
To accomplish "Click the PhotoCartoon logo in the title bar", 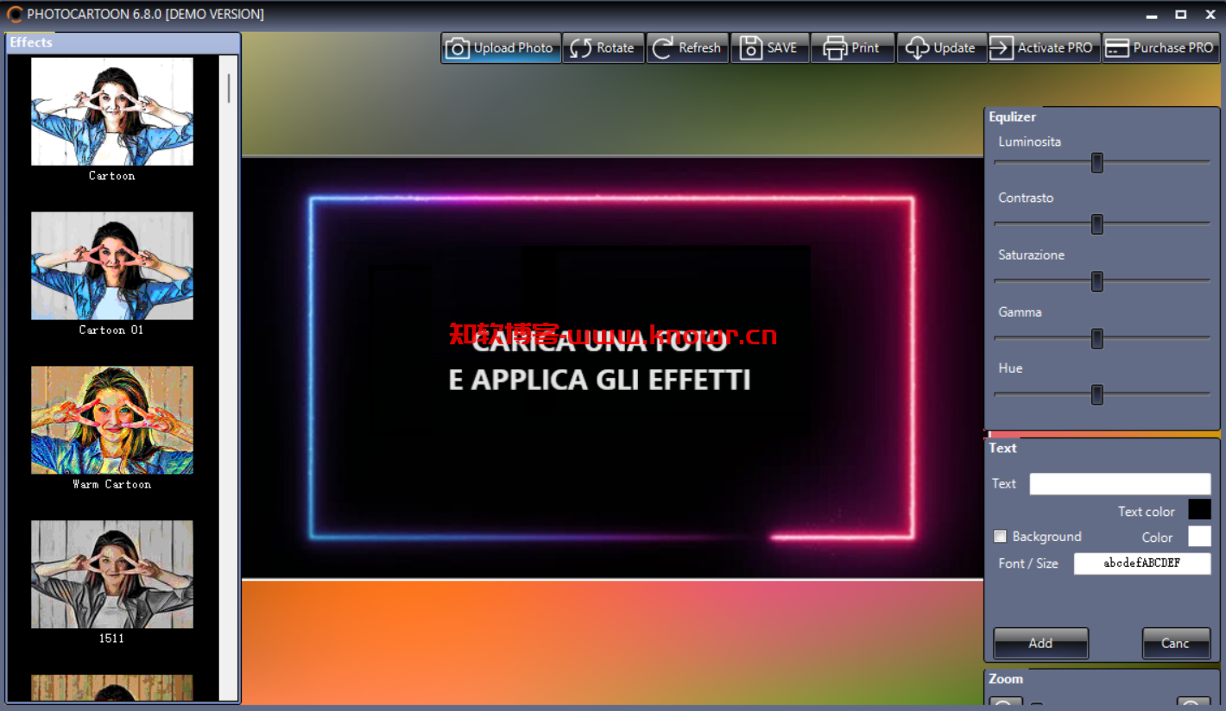I will [15, 14].
